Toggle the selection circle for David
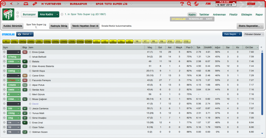The width and height of the screenshot is (266, 138). click(4, 104)
